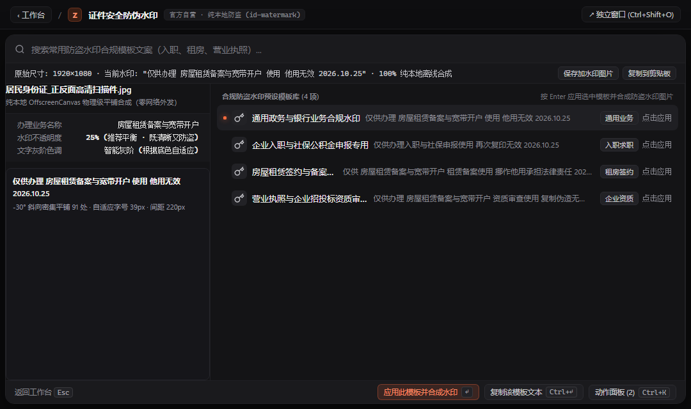Click the 原始尺寸: 1920×1080 status text
The width and height of the screenshot is (691, 409).
(53, 73)
